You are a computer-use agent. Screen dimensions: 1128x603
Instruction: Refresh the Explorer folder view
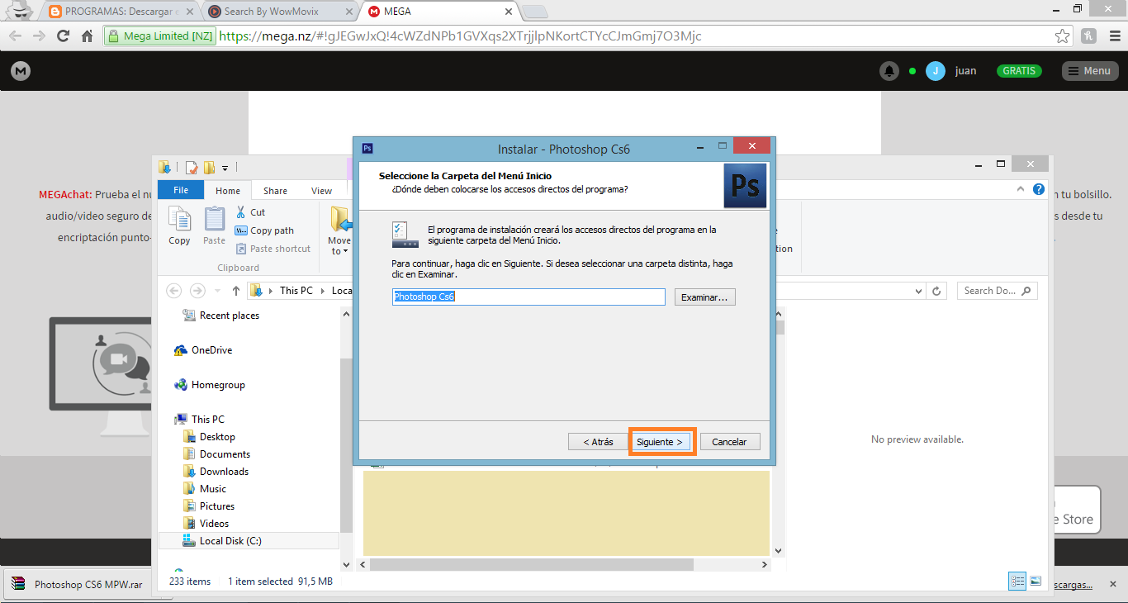(936, 291)
